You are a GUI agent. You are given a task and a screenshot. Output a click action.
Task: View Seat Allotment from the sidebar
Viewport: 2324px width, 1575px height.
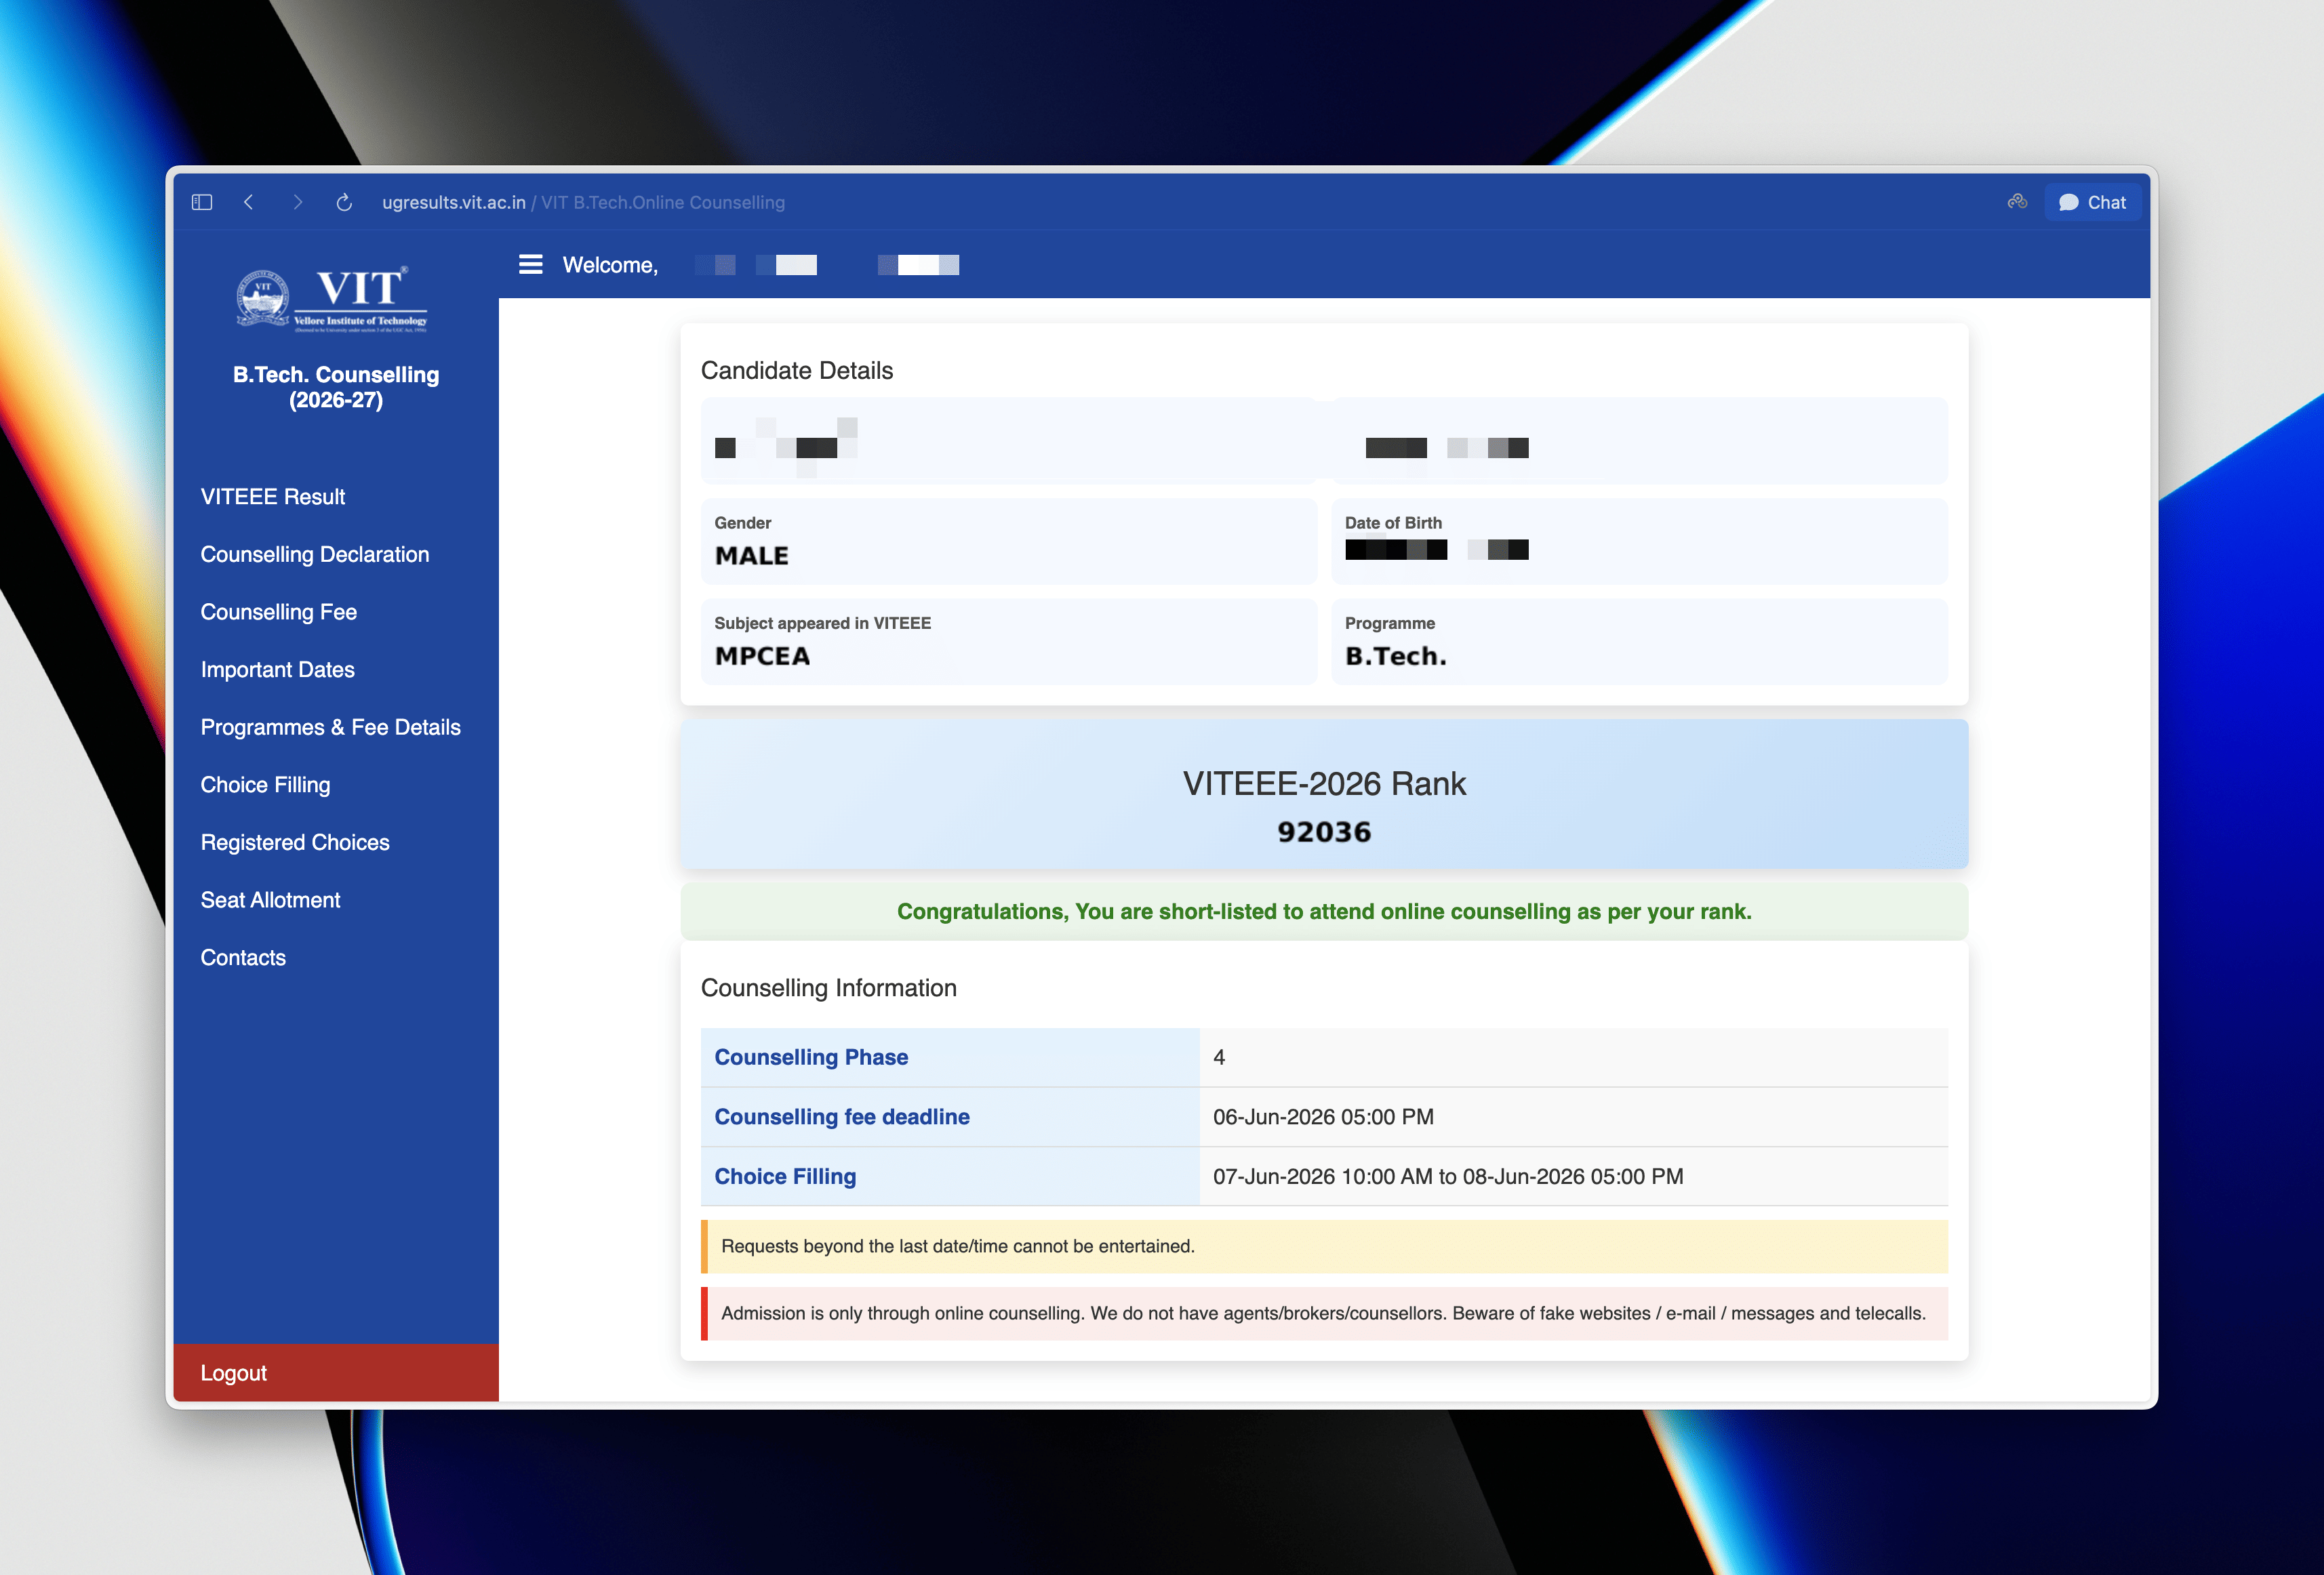(271, 899)
